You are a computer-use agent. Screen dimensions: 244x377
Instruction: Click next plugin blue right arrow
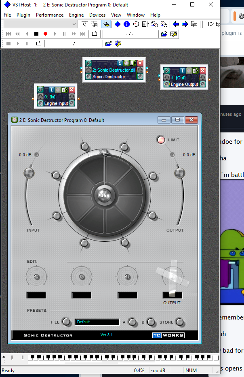tap(185, 24)
